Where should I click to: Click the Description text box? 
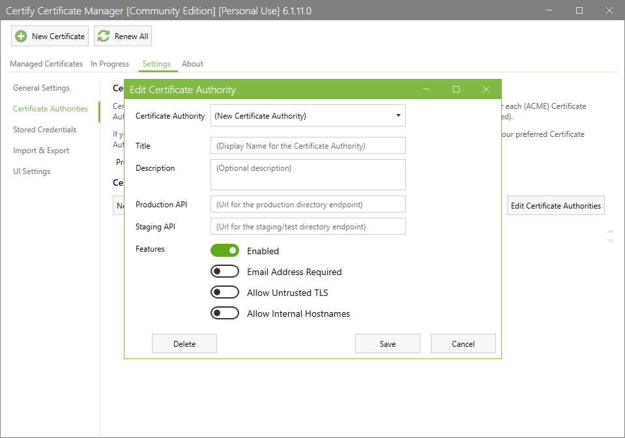(x=308, y=175)
